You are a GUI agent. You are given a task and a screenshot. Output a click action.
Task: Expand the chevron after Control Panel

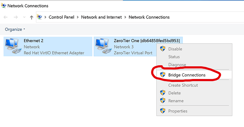78,17
